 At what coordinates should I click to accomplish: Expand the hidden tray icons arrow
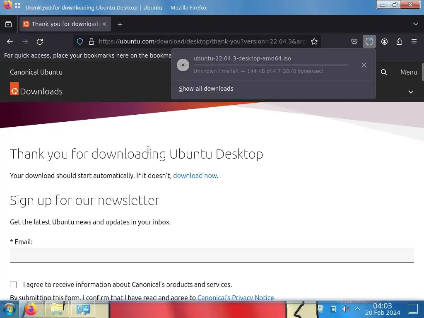[x=357, y=309]
